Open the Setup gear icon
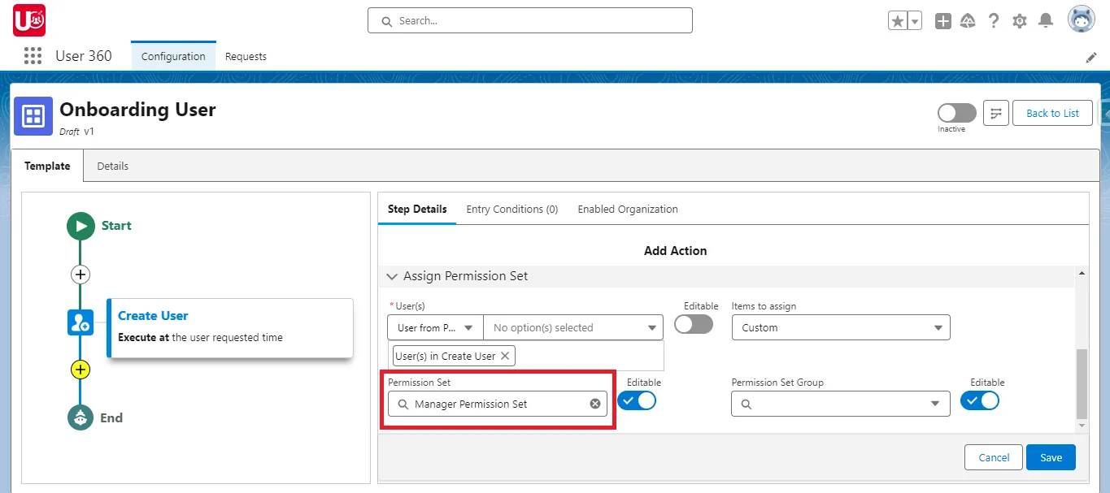Screen dimensions: 1110x493 point(1020,19)
